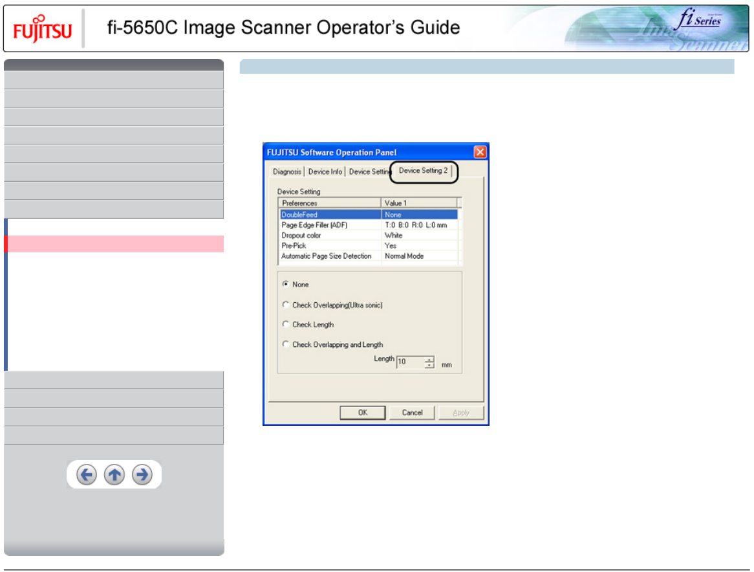Choose the Check Length radio button

(286, 325)
